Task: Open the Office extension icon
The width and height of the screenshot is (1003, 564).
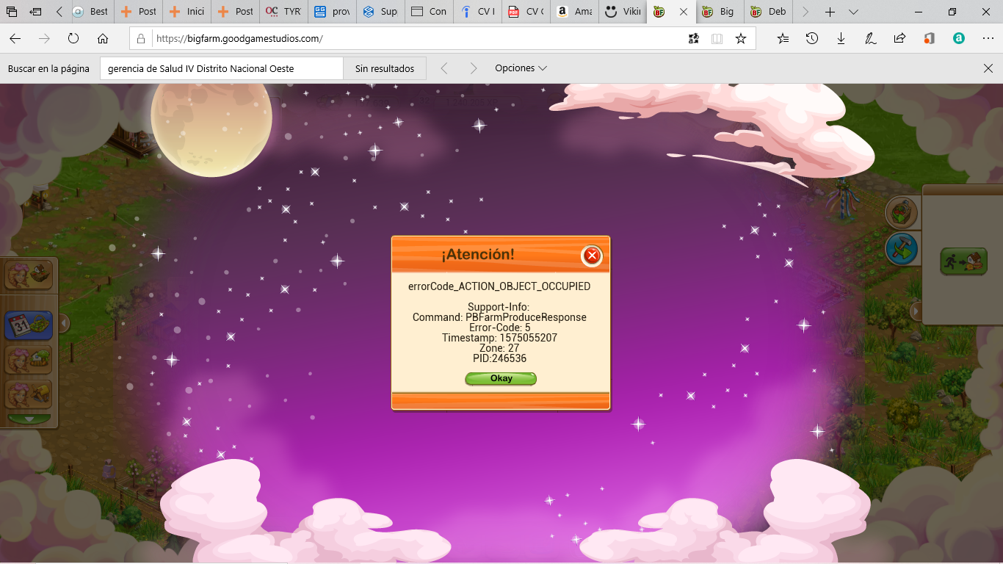Action: click(929, 38)
